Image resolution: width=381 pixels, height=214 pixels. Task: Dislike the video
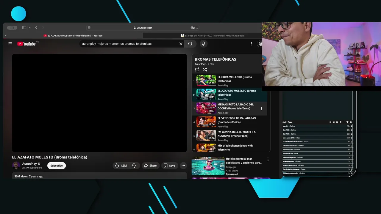135,166
